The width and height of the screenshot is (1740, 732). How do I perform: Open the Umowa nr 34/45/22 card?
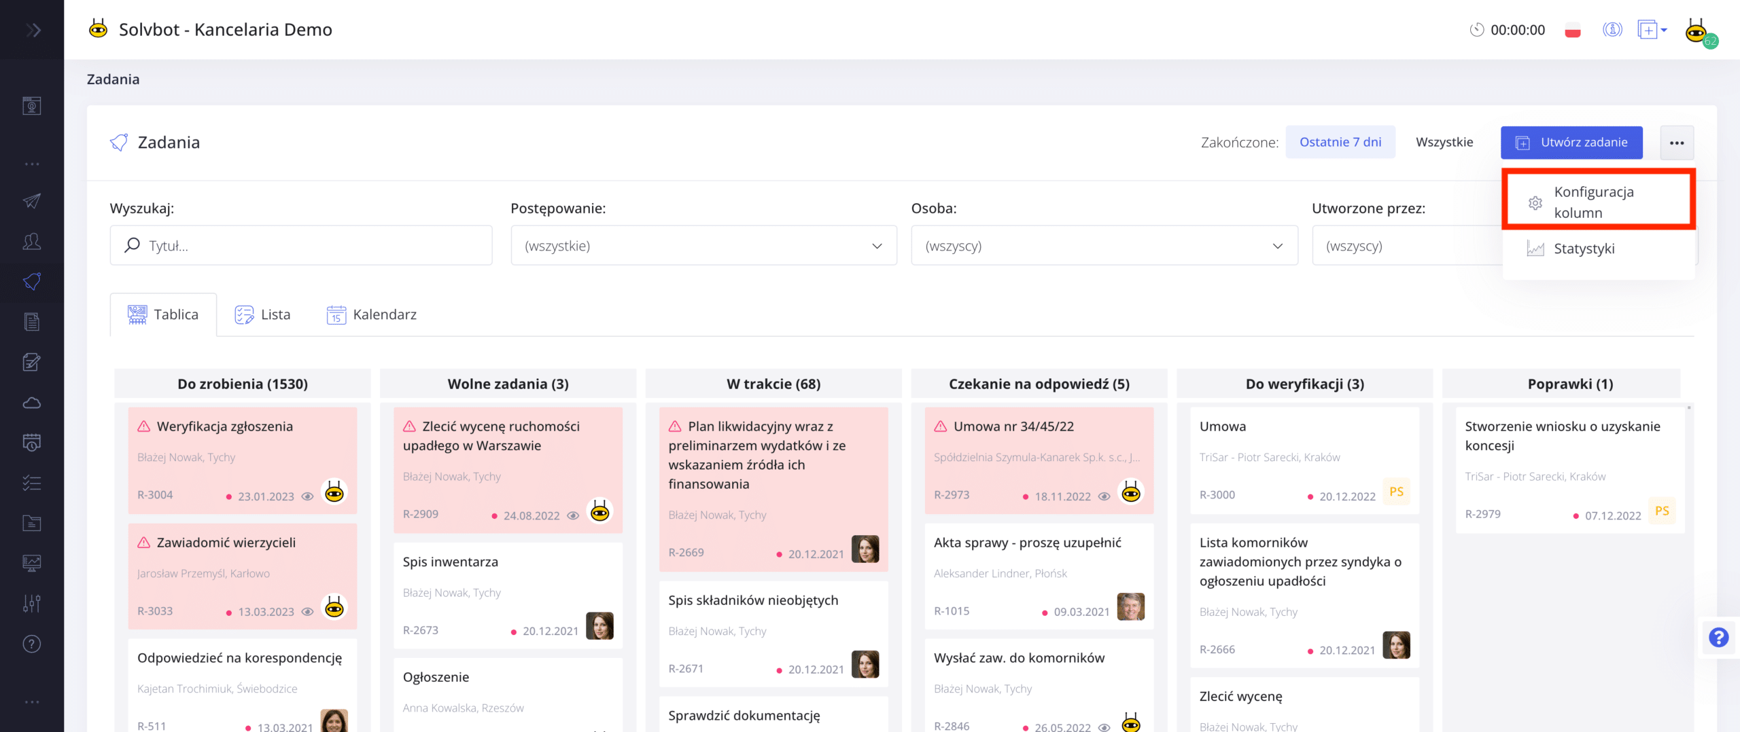click(x=1039, y=460)
